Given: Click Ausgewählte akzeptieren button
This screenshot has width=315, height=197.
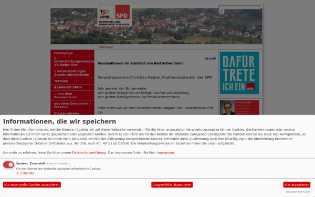Looking at the screenshot, I should point(172,184).
